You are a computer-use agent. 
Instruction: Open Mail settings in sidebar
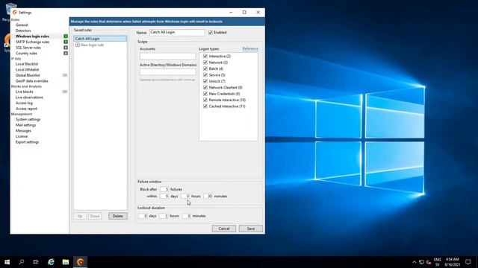(x=25, y=125)
